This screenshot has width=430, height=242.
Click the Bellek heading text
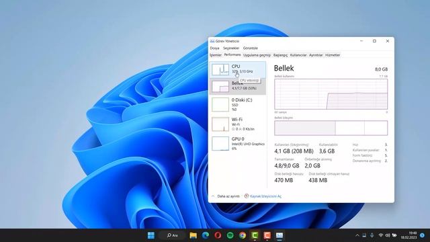tap(284, 68)
